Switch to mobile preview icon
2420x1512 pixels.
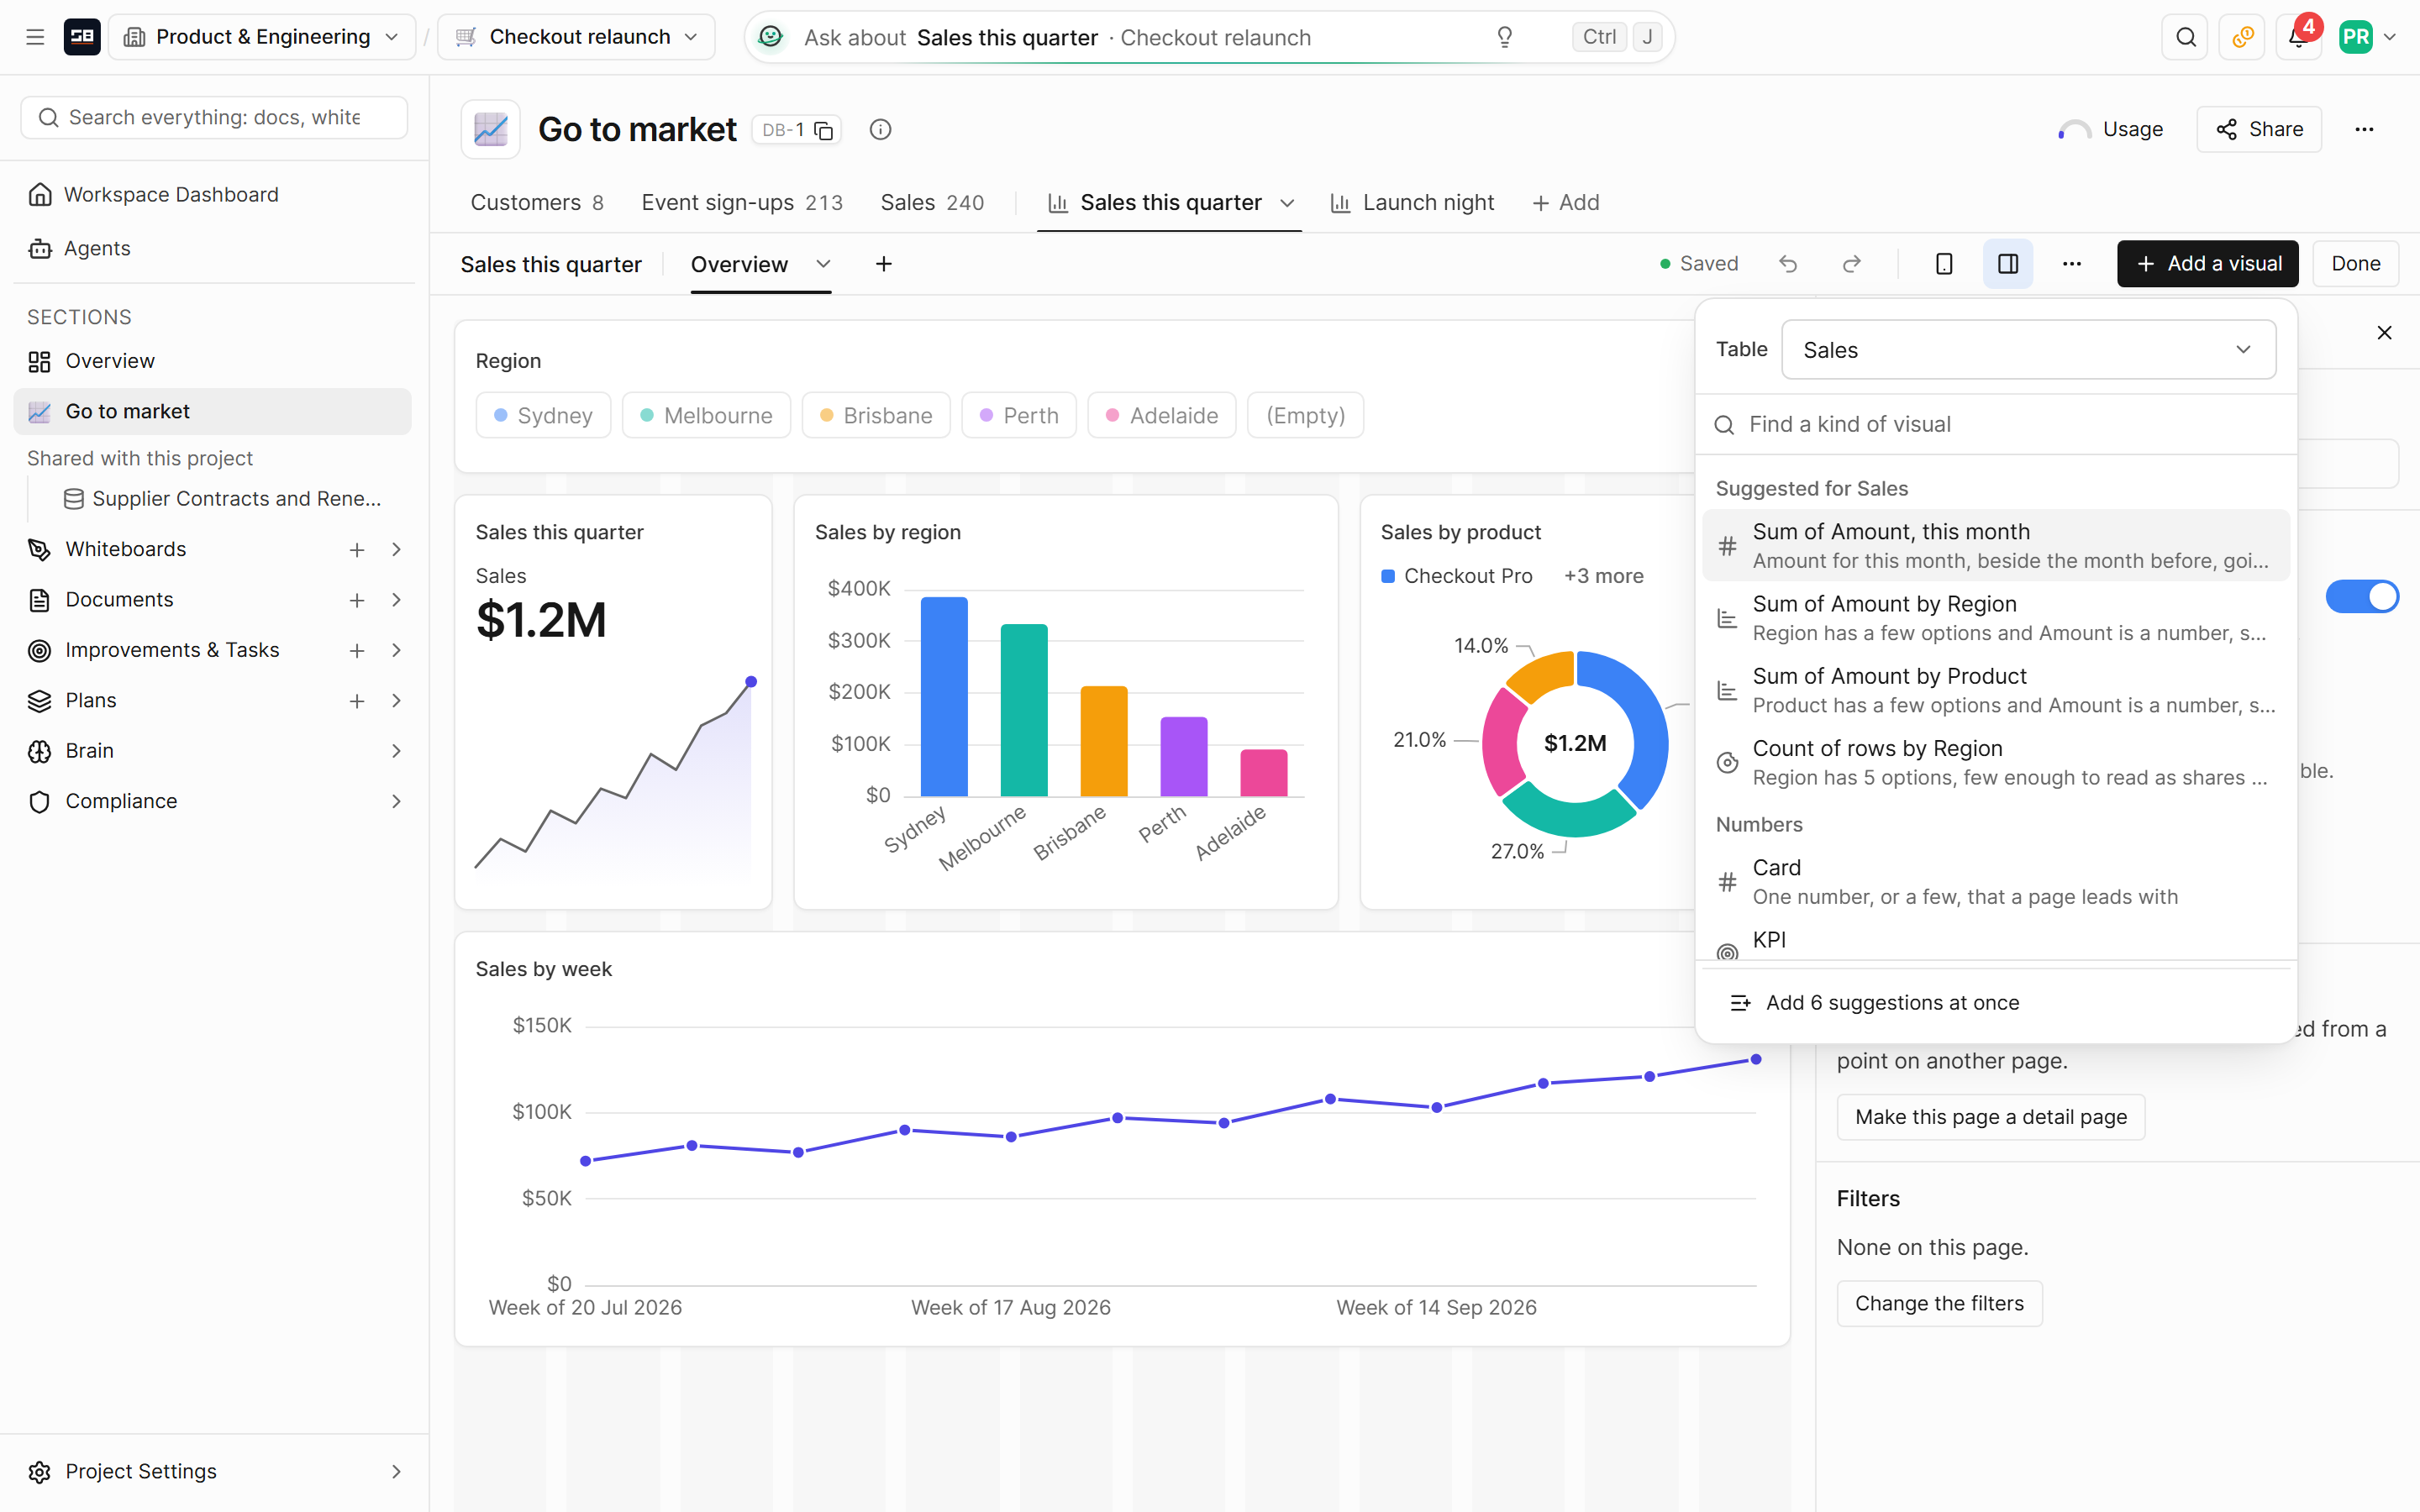pyautogui.click(x=1944, y=264)
